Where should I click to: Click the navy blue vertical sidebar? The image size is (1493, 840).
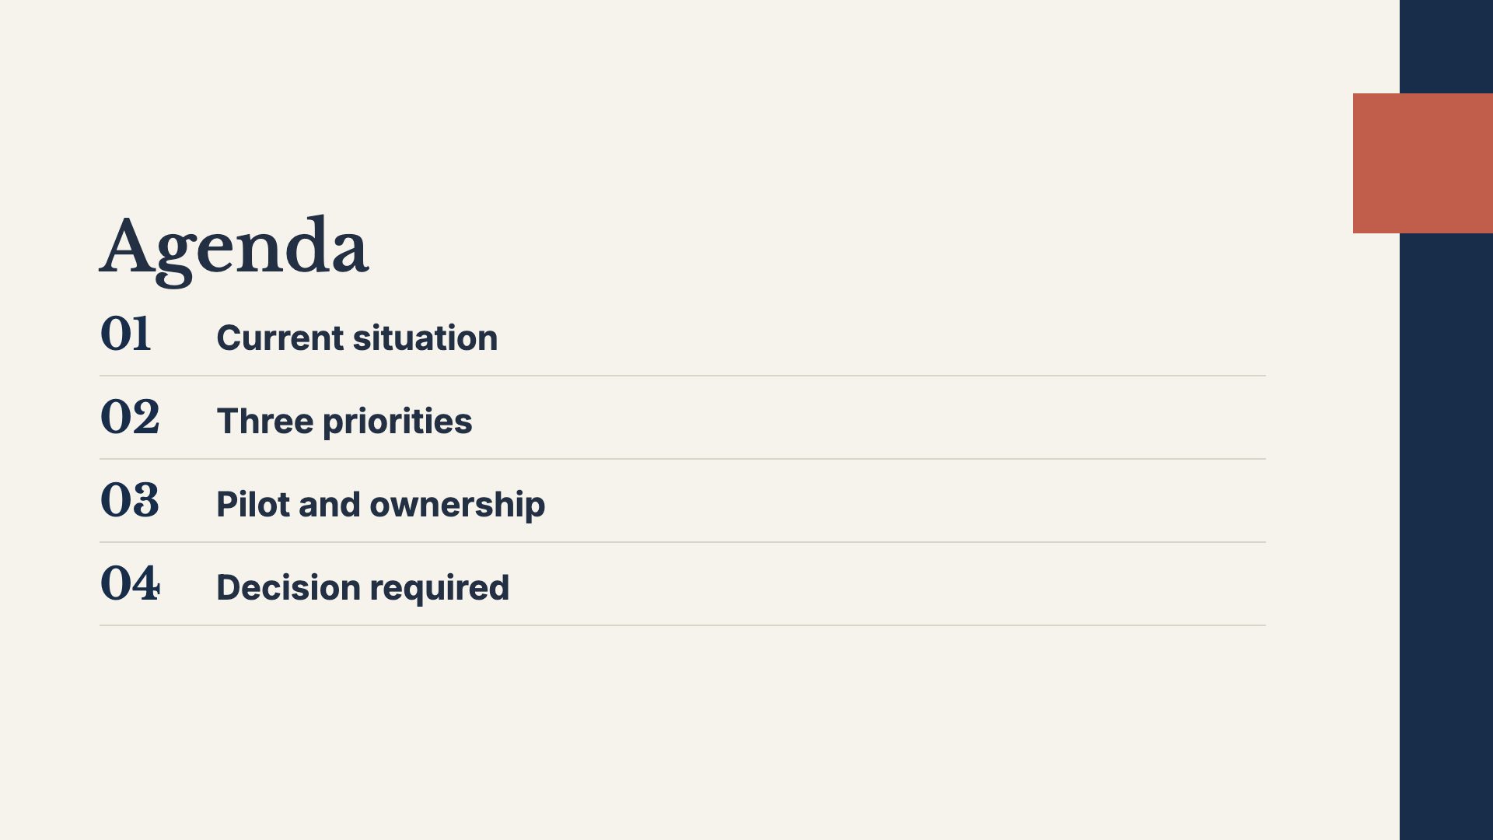pyautogui.click(x=1446, y=537)
